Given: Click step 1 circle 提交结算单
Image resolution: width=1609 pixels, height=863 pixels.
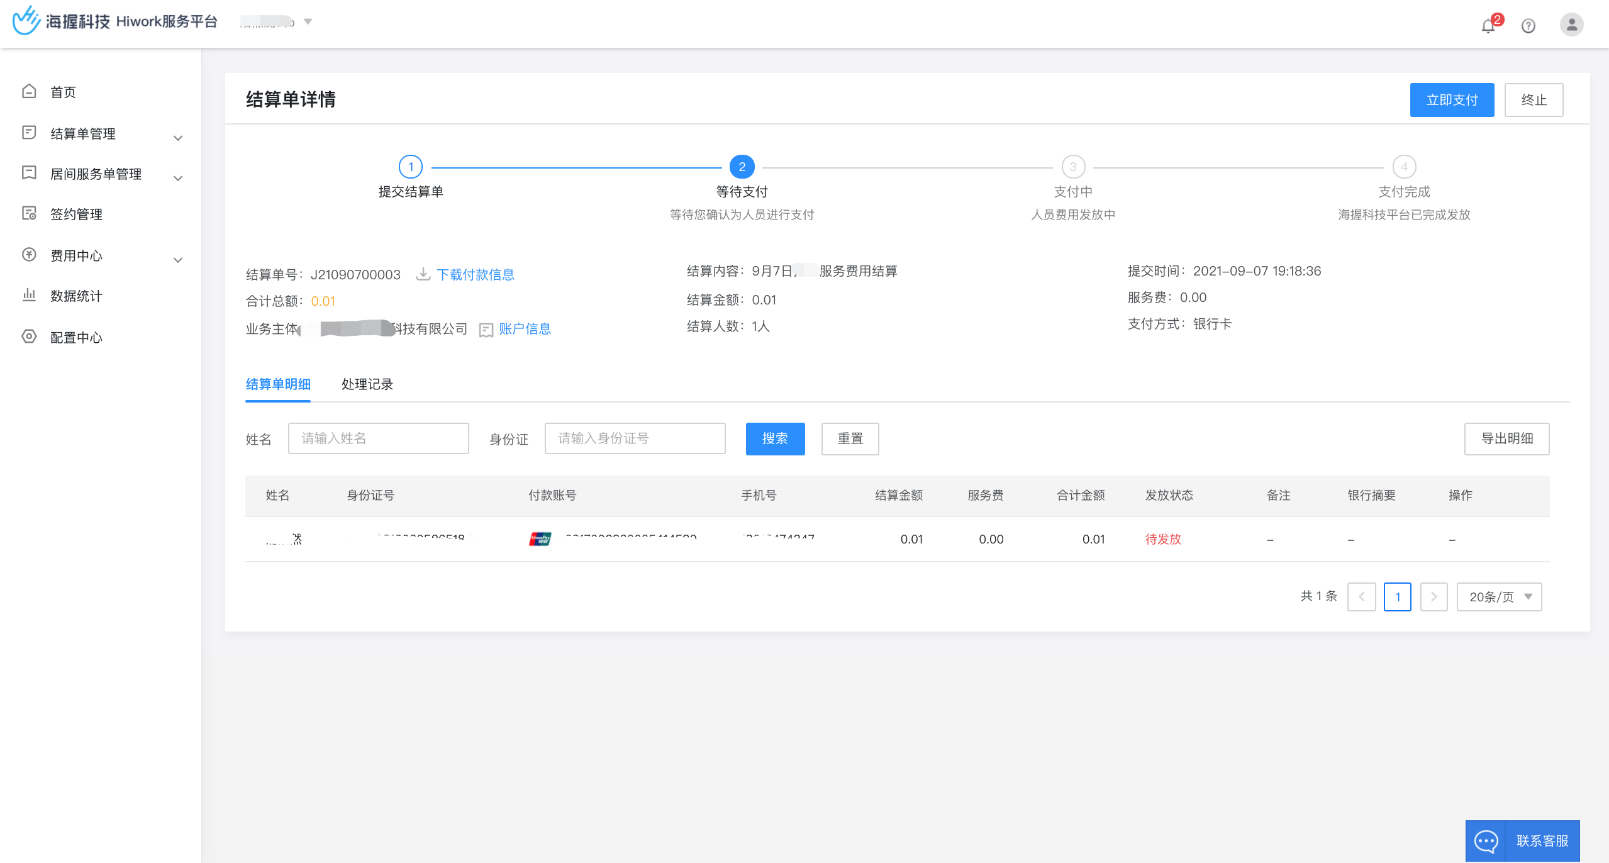Looking at the screenshot, I should click(x=411, y=167).
